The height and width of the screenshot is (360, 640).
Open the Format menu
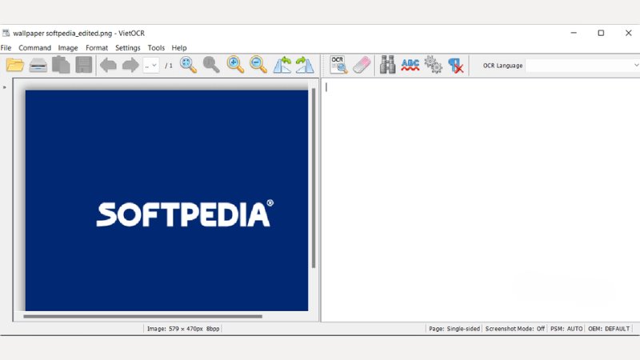pyautogui.click(x=97, y=48)
